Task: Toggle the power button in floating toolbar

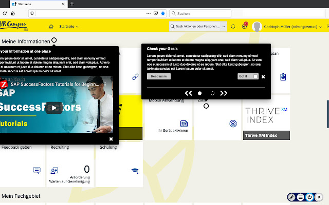Action: pos(309,197)
